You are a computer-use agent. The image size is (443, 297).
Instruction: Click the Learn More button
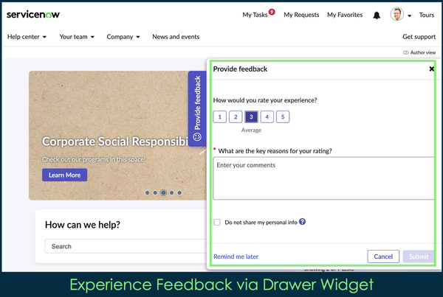(x=65, y=175)
